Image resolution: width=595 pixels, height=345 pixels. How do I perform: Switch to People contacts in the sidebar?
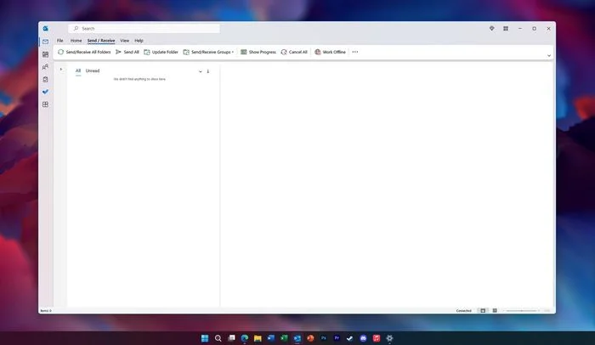point(45,67)
